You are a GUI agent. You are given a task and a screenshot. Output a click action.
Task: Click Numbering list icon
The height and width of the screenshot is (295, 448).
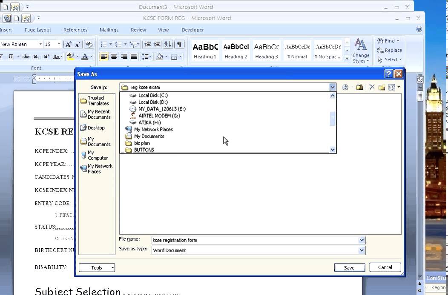pos(118,44)
